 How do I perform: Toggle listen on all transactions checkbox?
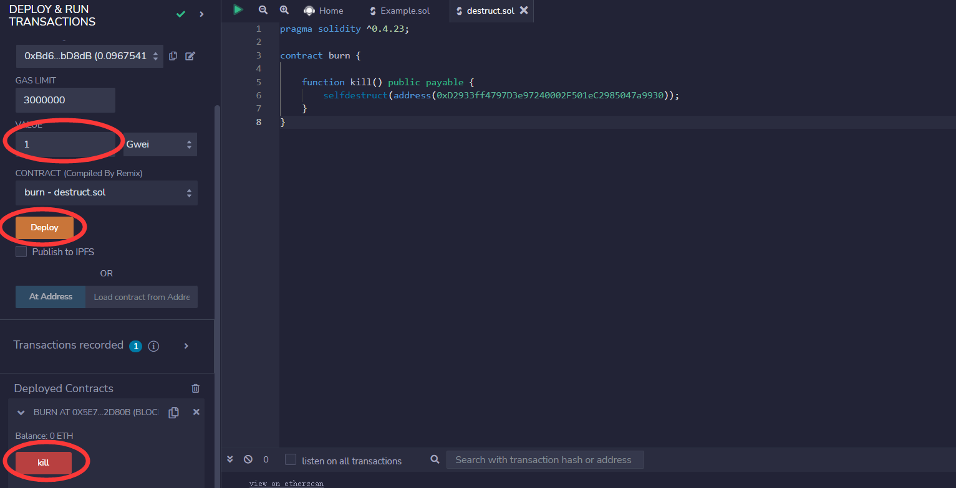coord(291,459)
